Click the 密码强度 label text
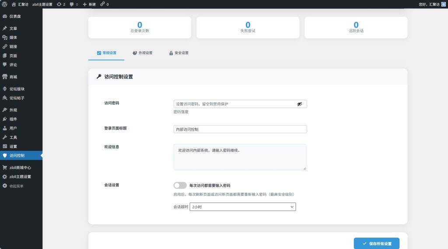This screenshot has width=448, height=249. pos(181,112)
